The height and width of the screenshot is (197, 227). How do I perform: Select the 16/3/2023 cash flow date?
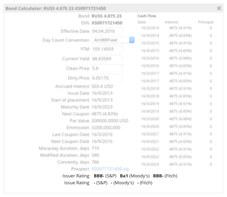click(x=150, y=164)
